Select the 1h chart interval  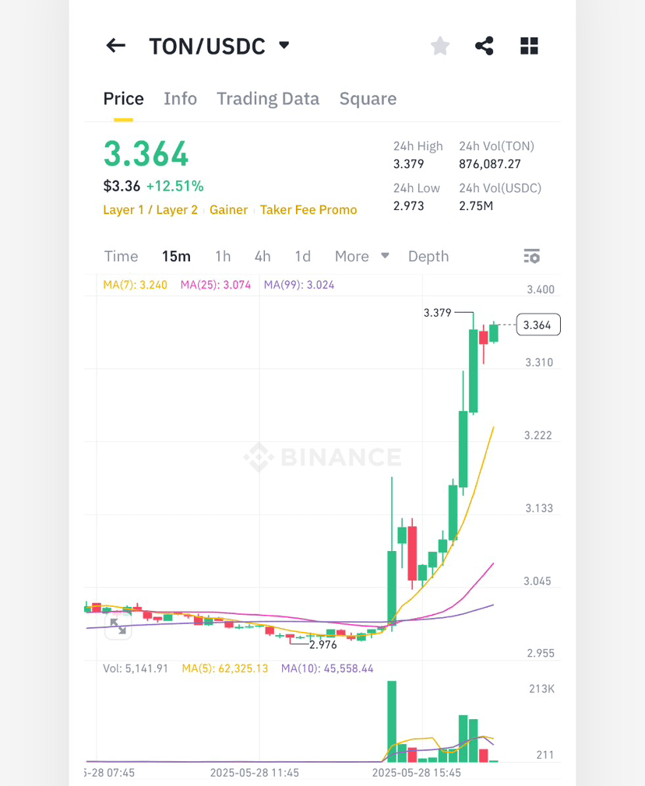pos(223,256)
